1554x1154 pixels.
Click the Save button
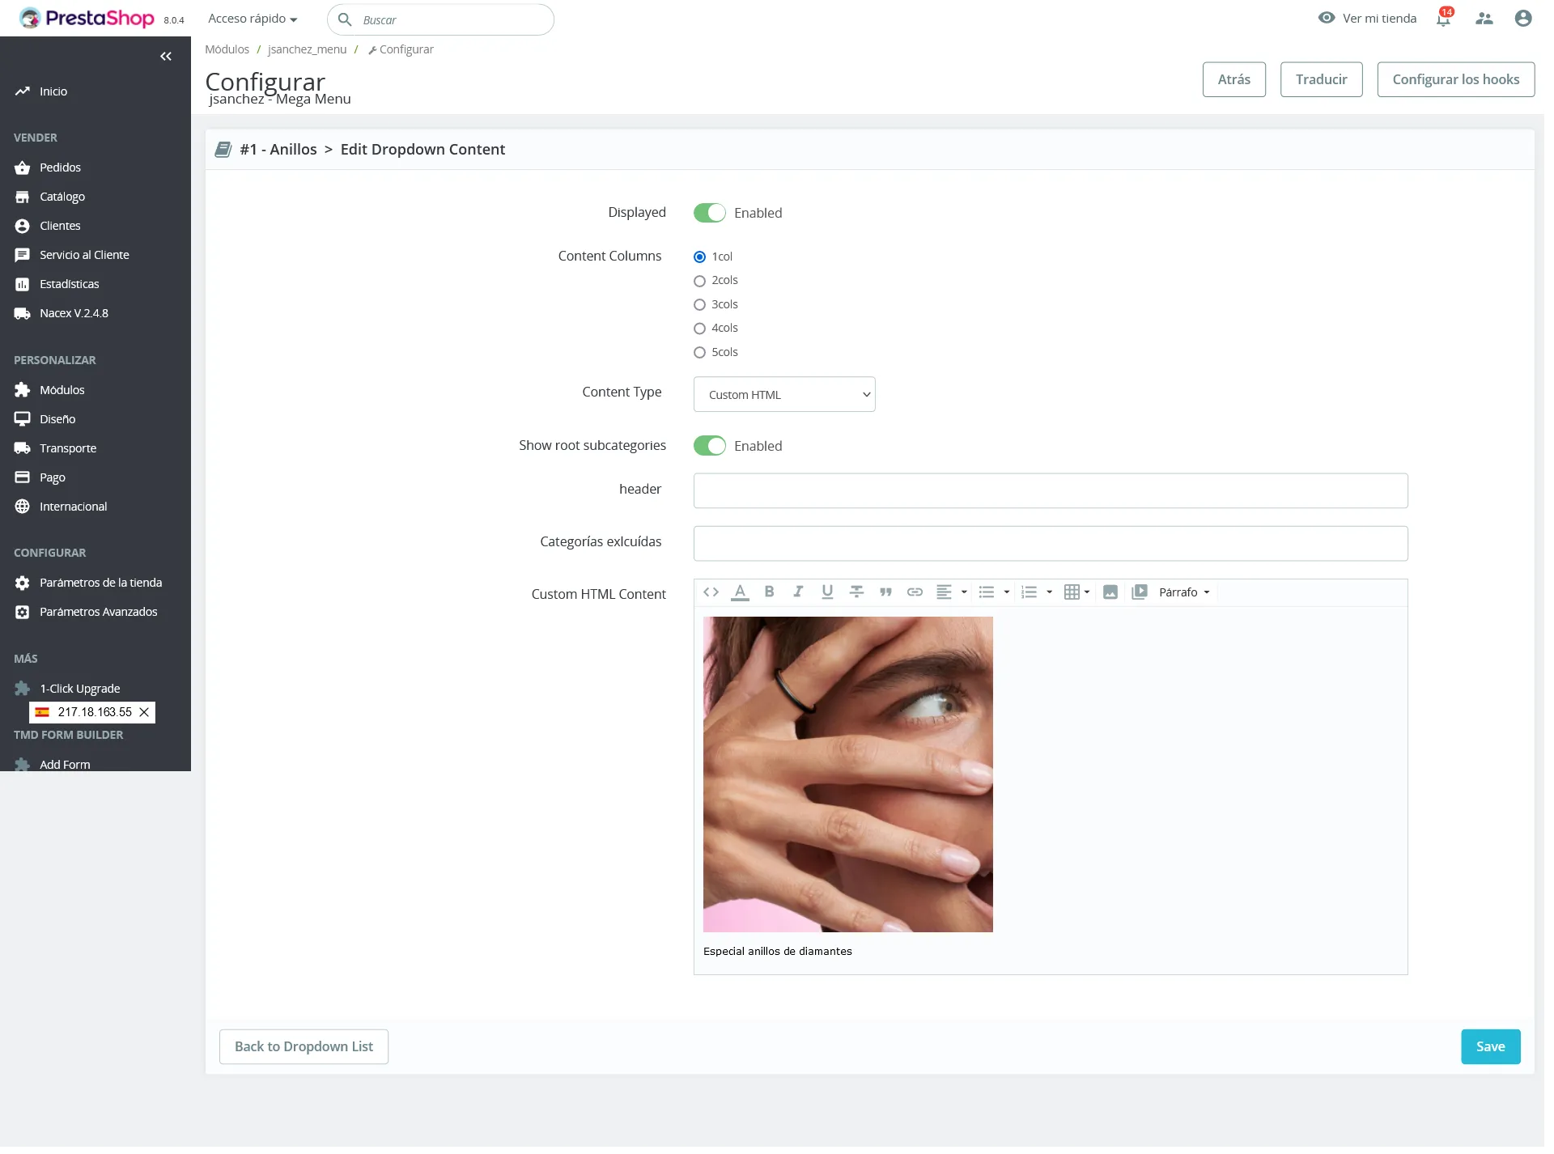[x=1490, y=1046]
